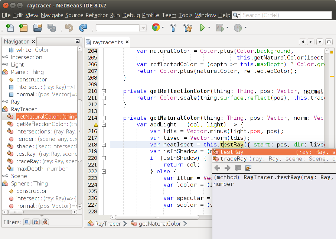
Task: Click the Profile Project toolbar icon
Action: coord(238,28)
